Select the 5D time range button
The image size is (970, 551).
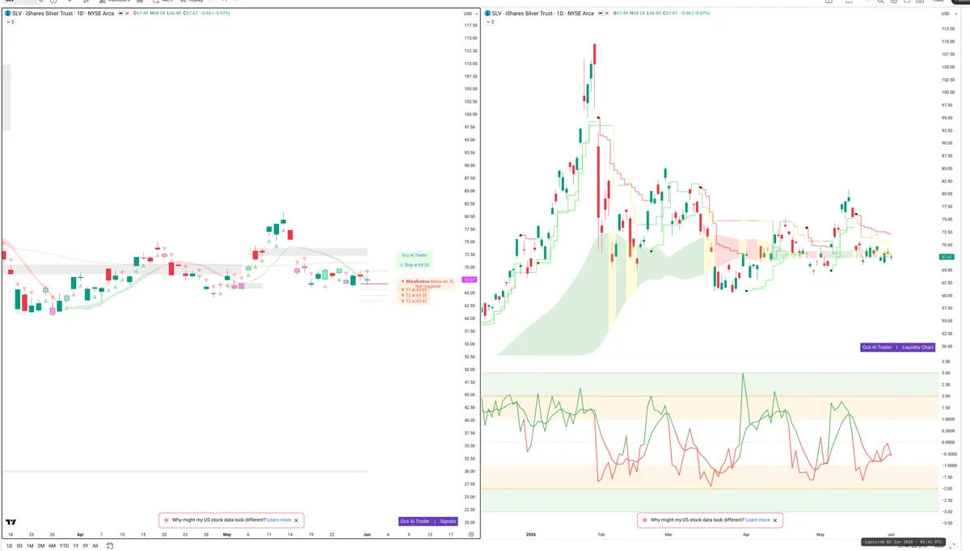pyautogui.click(x=19, y=546)
